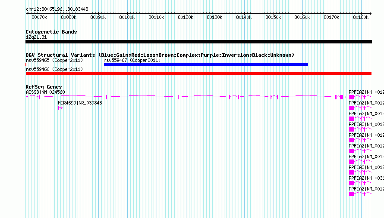The image size is (384, 218).
Task: Select the black 12q21.31 cytogenetic band bar
Action: (198, 42)
